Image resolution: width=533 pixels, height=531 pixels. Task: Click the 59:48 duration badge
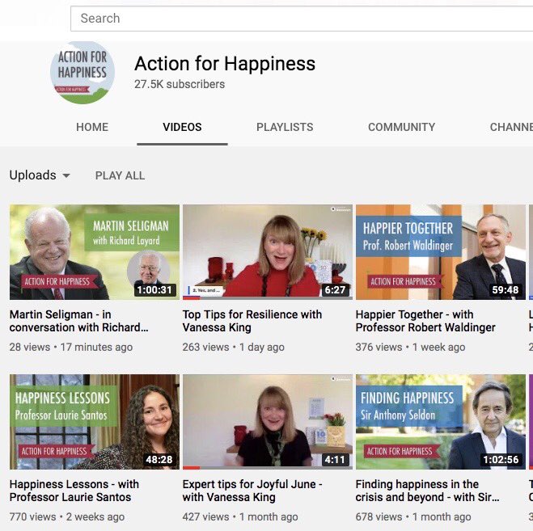coord(506,290)
